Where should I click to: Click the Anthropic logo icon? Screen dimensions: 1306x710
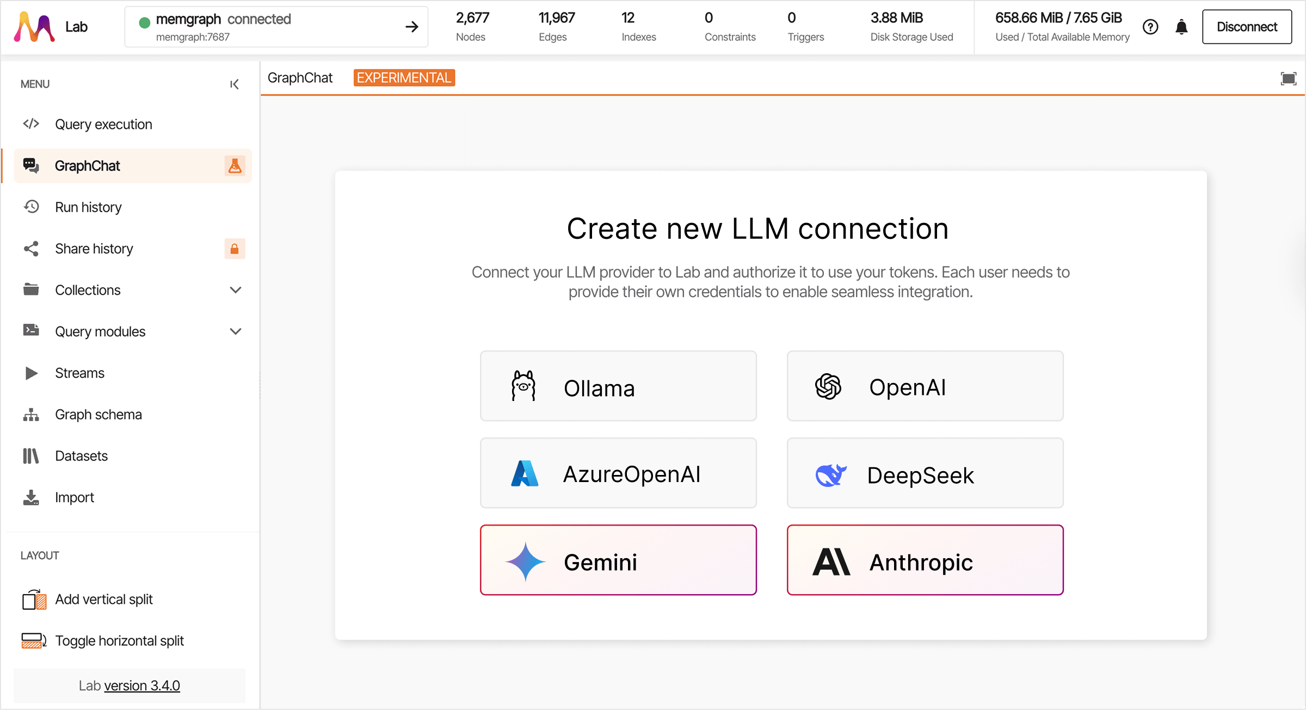point(831,562)
